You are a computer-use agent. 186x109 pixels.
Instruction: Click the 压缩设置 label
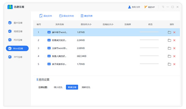point(43,87)
